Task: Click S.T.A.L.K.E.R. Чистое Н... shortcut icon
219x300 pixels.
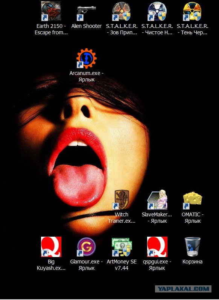Action: [x=157, y=11]
